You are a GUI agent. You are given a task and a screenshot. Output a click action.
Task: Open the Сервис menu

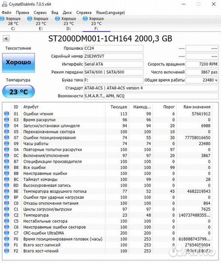(40, 13)
